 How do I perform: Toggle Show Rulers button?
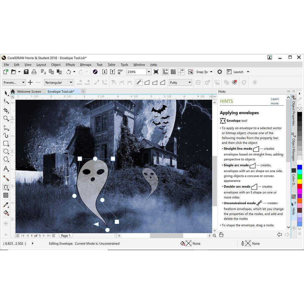(x=165, y=72)
